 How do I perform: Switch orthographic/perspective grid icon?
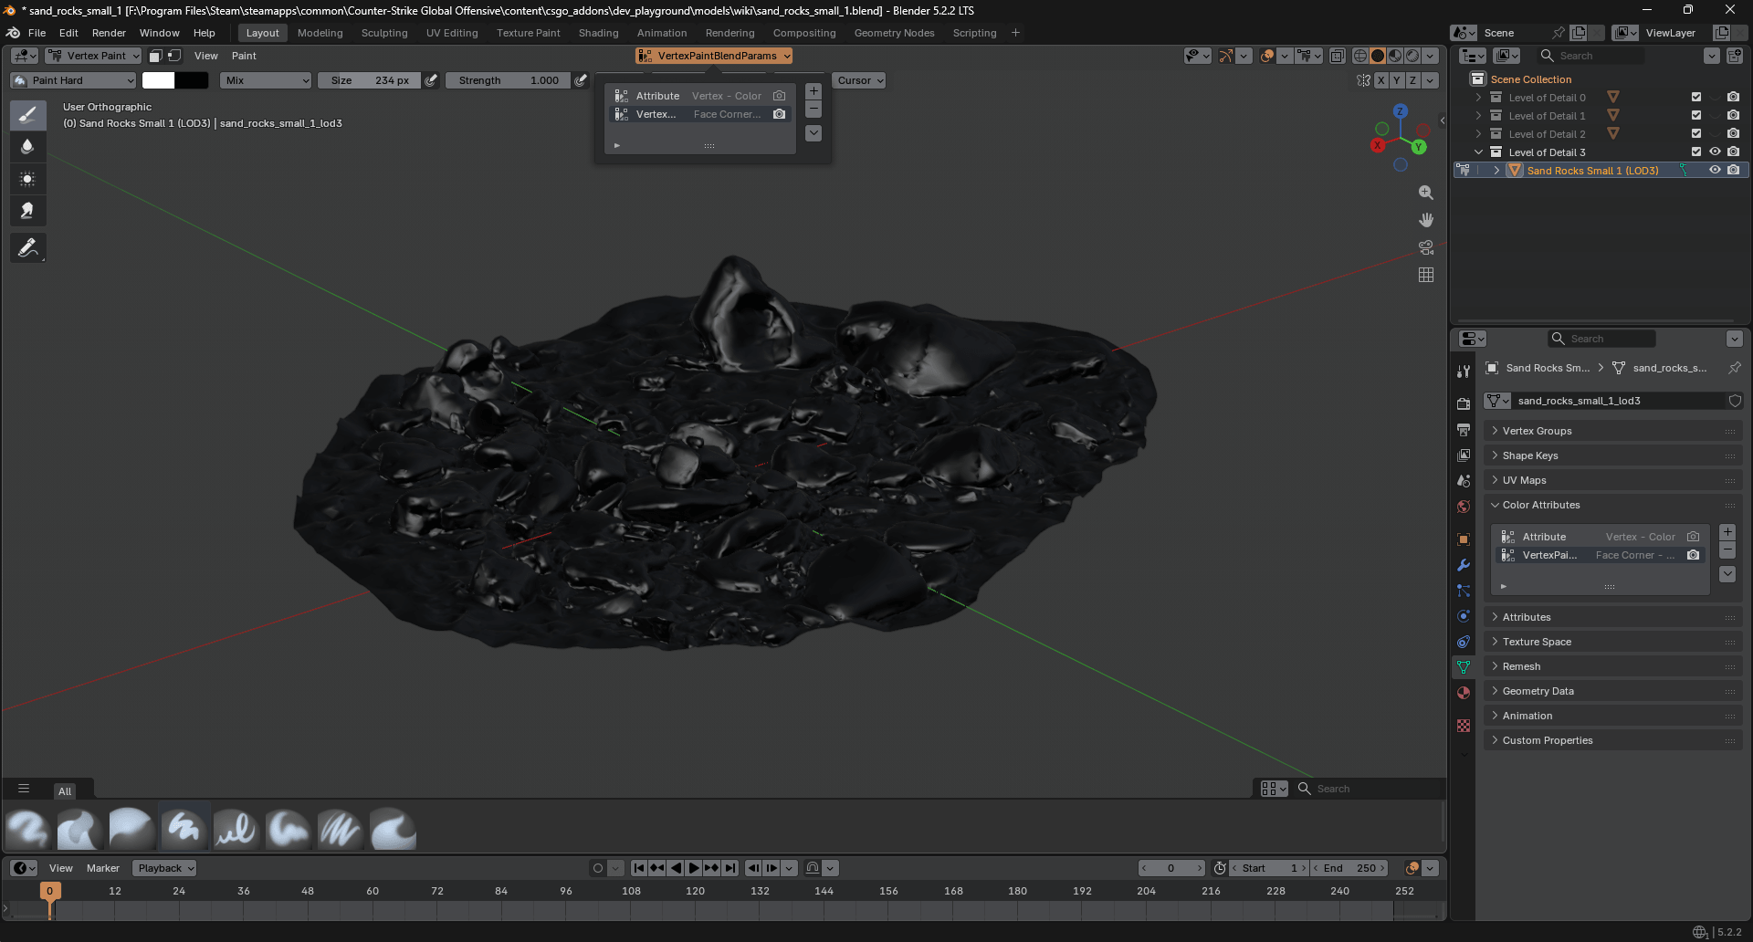click(1426, 275)
